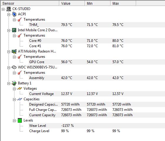Click the Levels label
165x141 pixels.
tap(28, 120)
